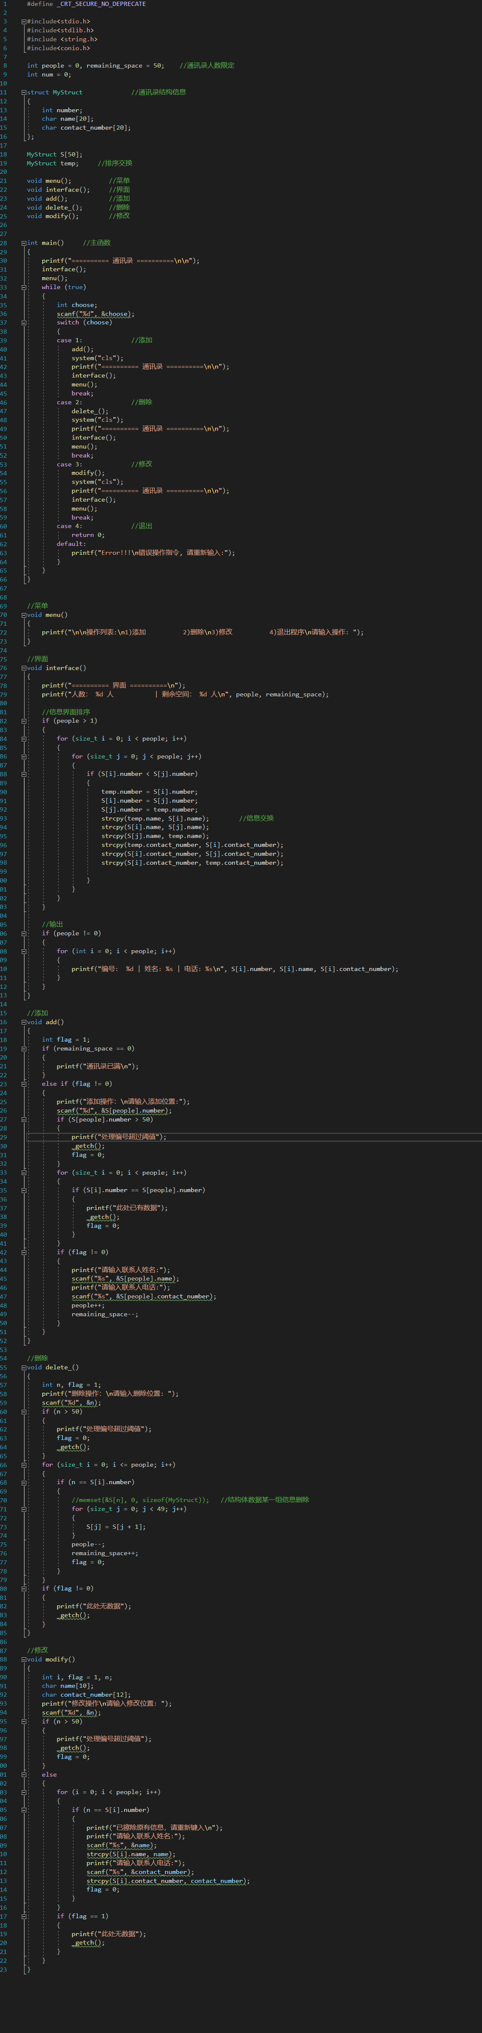
Task: Fold the while (true) loop
Action: [24, 287]
